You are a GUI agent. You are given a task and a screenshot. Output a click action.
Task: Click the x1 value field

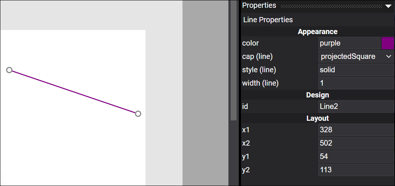pos(356,130)
